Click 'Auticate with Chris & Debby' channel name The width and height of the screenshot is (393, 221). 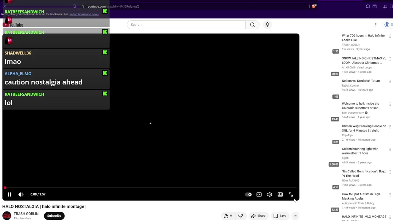click(358, 203)
